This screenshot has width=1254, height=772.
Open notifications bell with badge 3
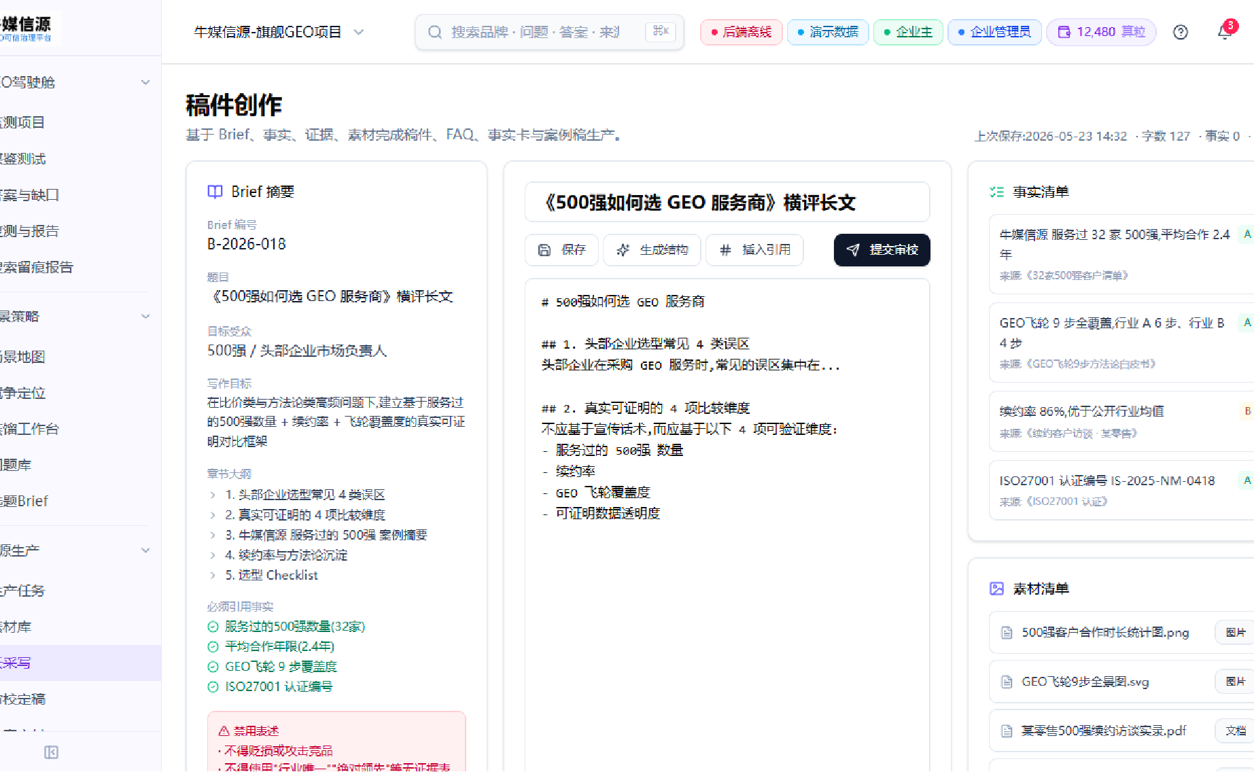click(1225, 32)
